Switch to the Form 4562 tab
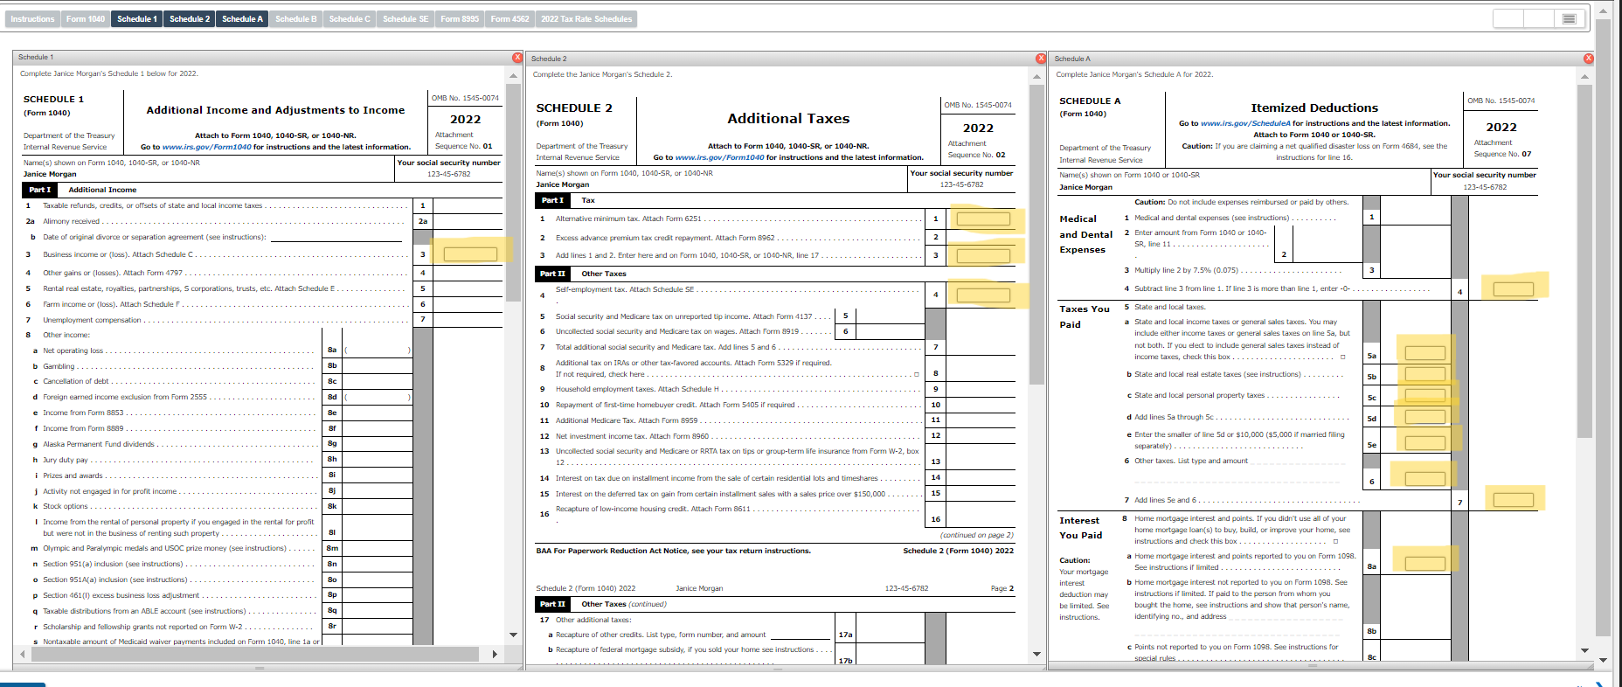The height and width of the screenshot is (687, 1622). [509, 18]
